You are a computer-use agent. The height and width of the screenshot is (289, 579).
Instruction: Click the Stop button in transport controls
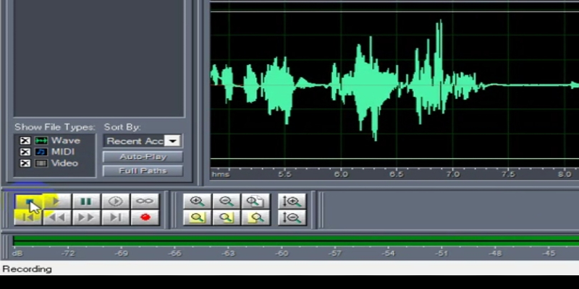(x=28, y=202)
